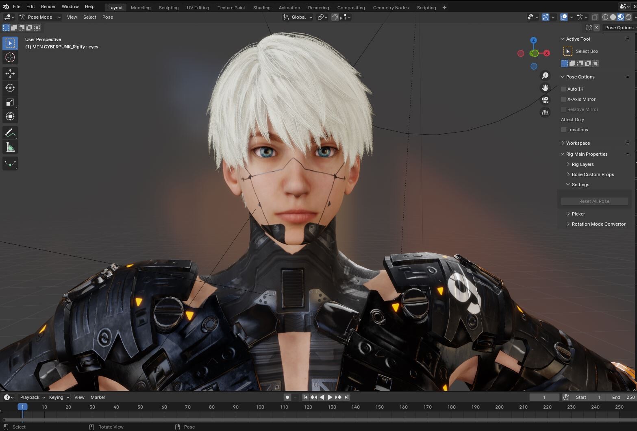637x431 pixels.
Task: Expand the Rotation Mode Convertor subpanel
Action: click(598, 224)
